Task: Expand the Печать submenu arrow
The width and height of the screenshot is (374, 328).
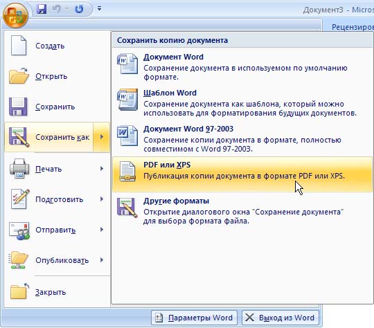Action: [x=102, y=169]
